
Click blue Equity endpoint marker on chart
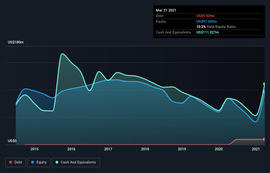click(x=264, y=91)
